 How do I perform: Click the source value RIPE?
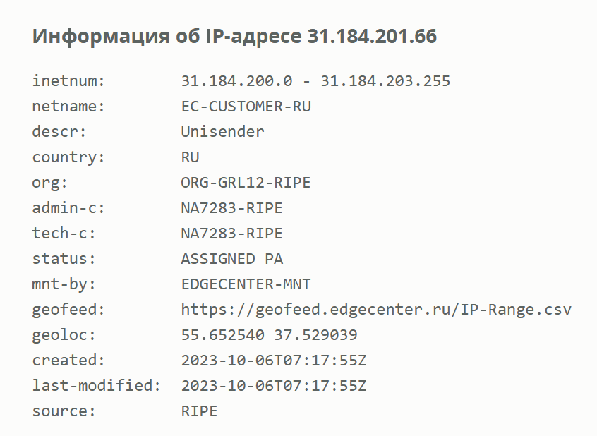[x=199, y=411]
